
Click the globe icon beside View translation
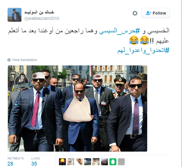[x=9, y=60]
